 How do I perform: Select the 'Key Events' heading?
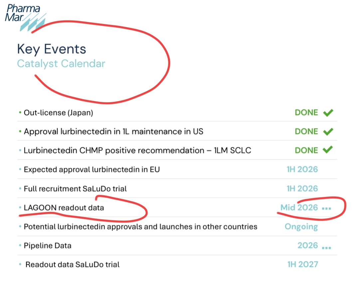(x=52, y=49)
